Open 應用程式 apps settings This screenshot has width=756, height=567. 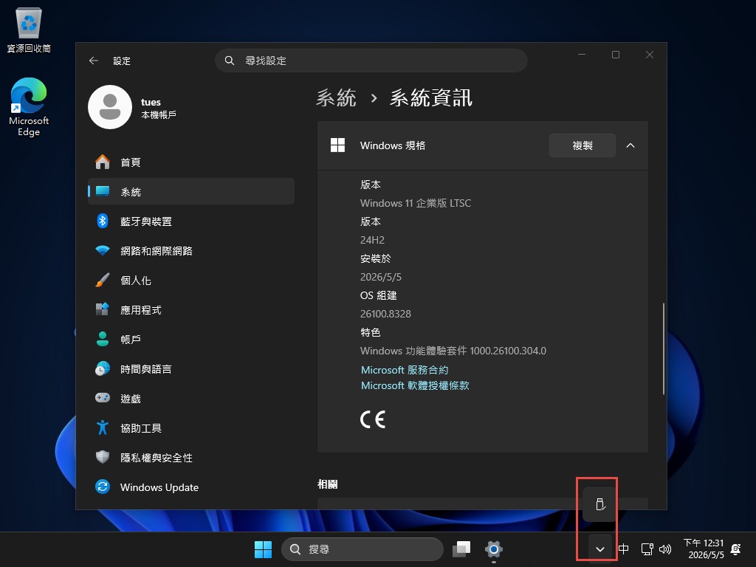coord(191,310)
